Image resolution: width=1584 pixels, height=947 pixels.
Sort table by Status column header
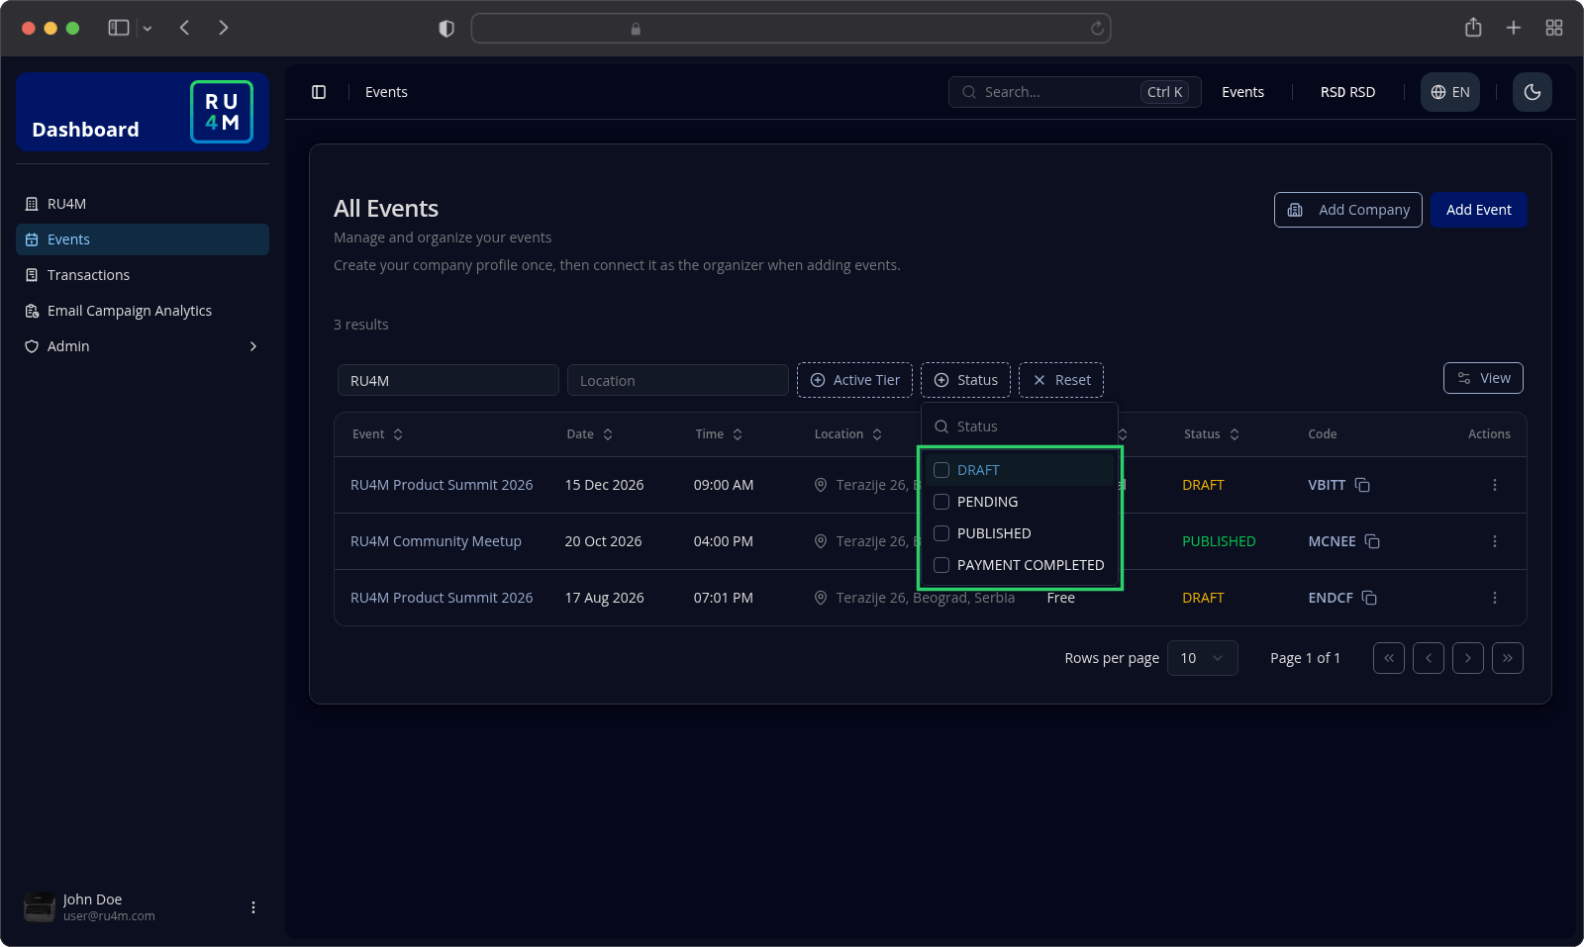(1213, 434)
